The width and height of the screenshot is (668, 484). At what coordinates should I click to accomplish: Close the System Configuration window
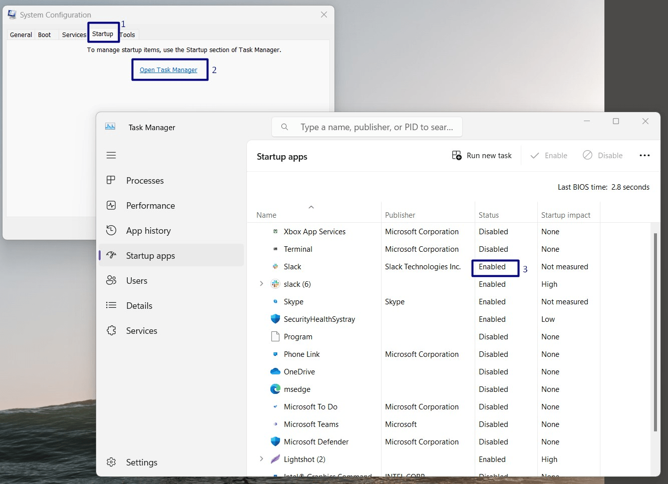click(x=324, y=15)
